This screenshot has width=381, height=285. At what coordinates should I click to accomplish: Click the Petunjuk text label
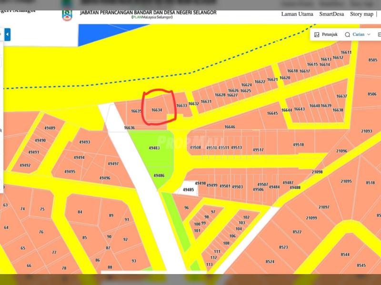click(330, 35)
